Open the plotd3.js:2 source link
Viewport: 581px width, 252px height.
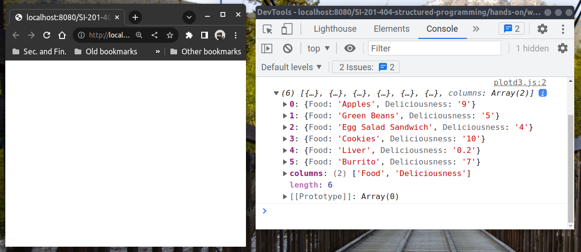point(520,83)
